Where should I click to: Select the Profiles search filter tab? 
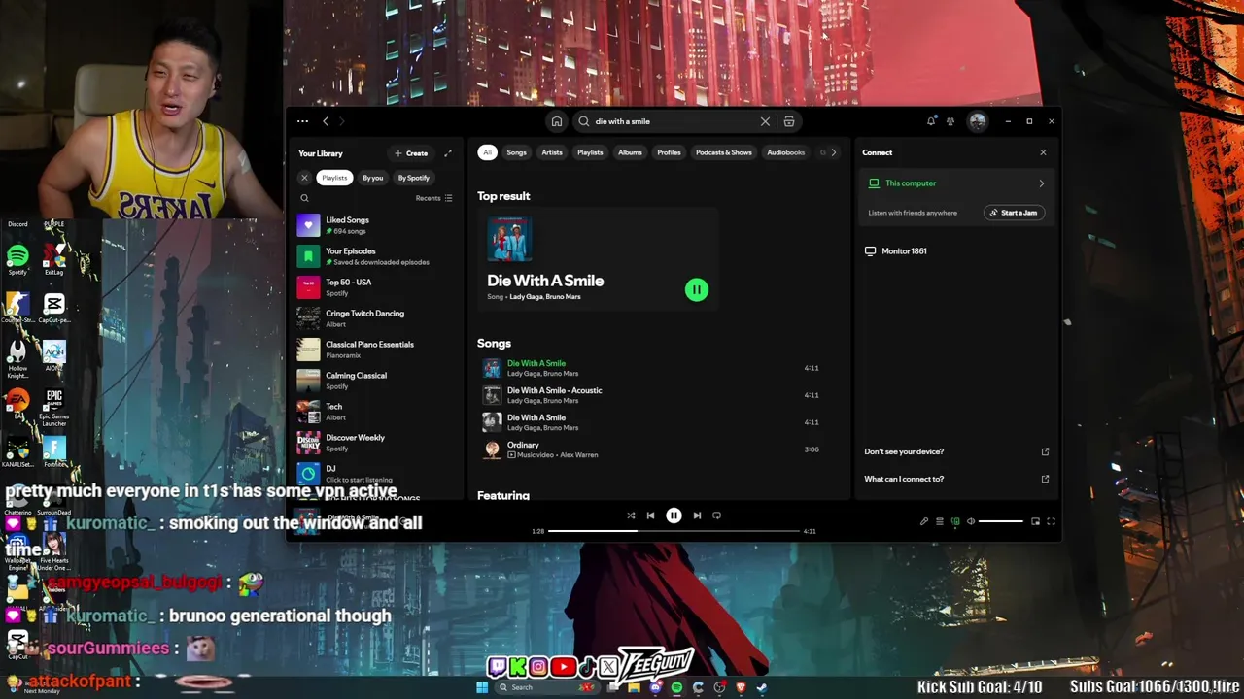669,152
